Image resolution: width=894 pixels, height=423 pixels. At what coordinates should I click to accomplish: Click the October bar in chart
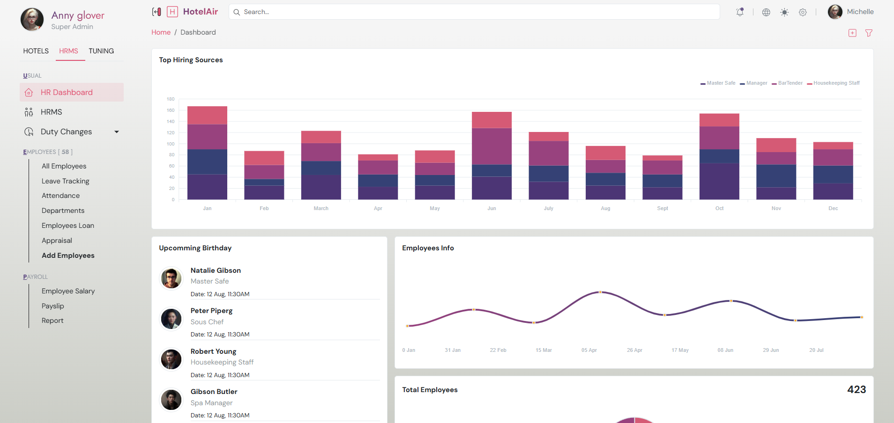719,157
